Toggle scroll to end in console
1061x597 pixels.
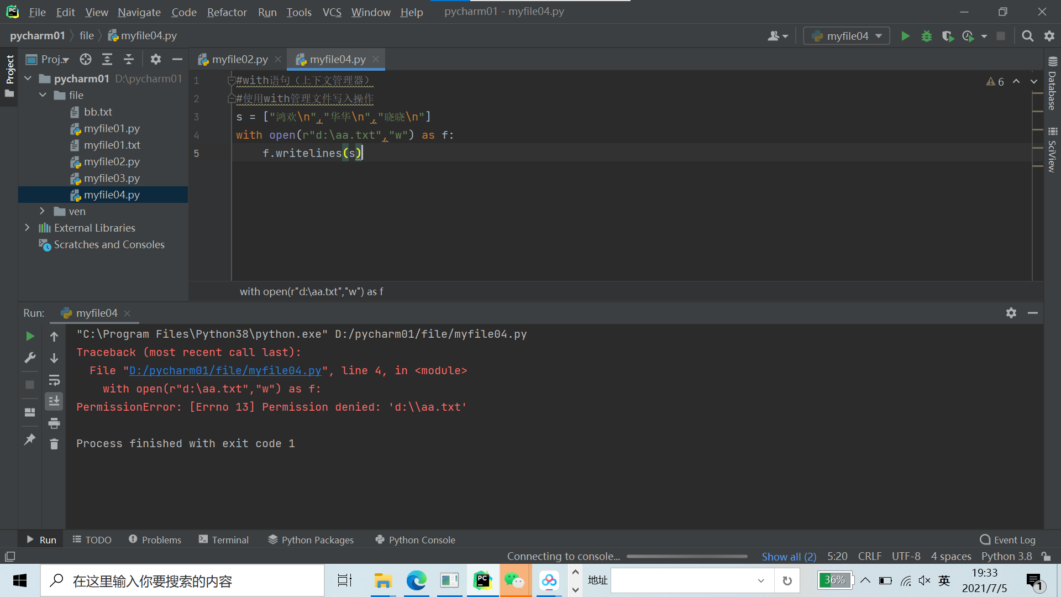pyautogui.click(x=54, y=401)
